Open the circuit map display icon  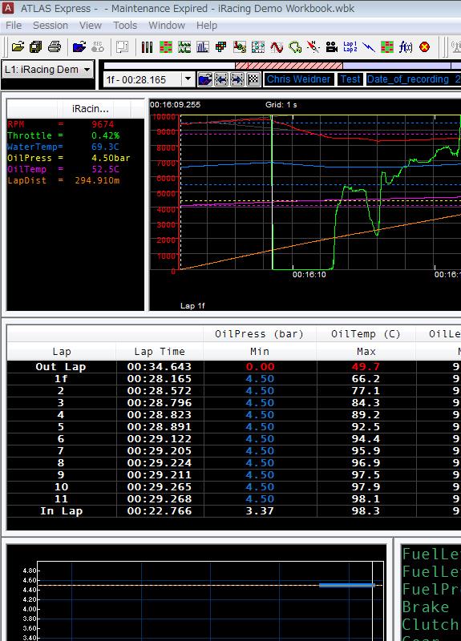tap(295, 47)
